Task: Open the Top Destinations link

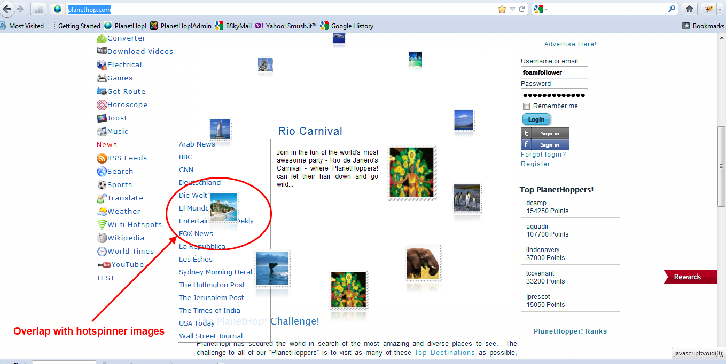Action: 444,353
